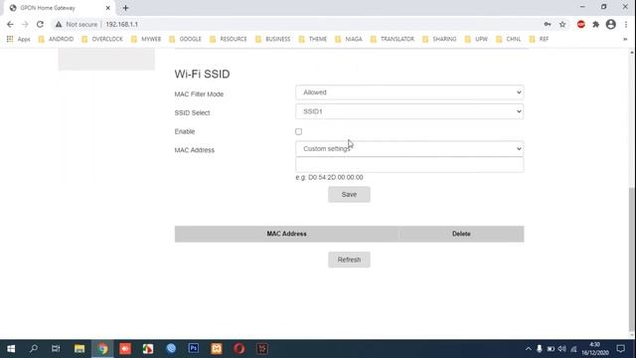Screen dimensions: 636x358
Task: Show hidden system tray icons
Action: pos(528,349)
